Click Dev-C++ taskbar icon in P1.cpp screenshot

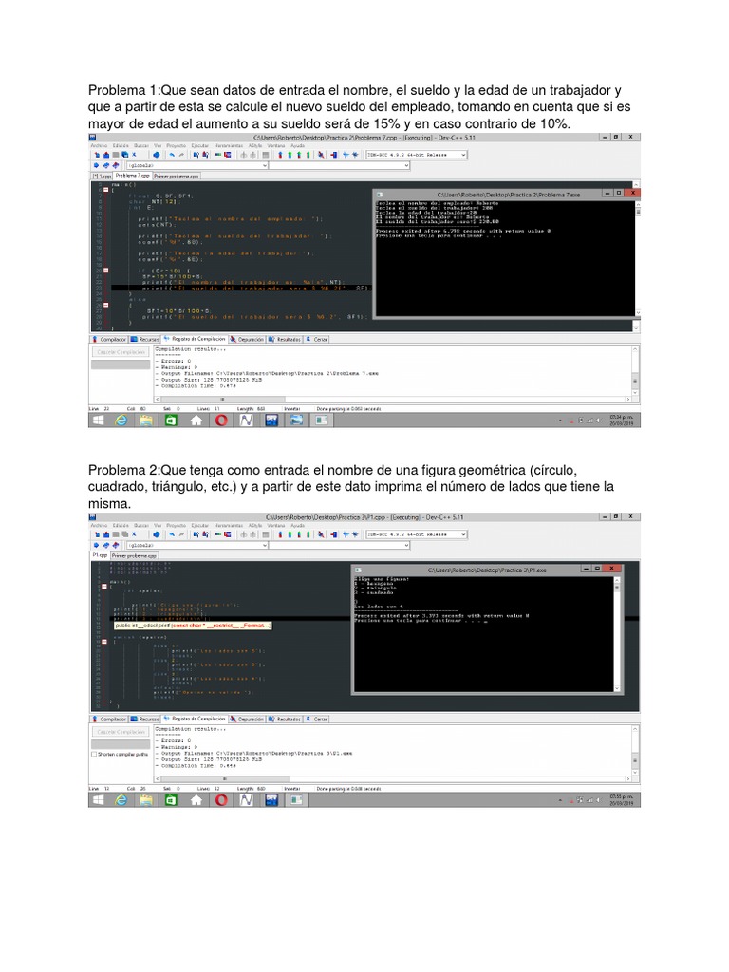271,800
